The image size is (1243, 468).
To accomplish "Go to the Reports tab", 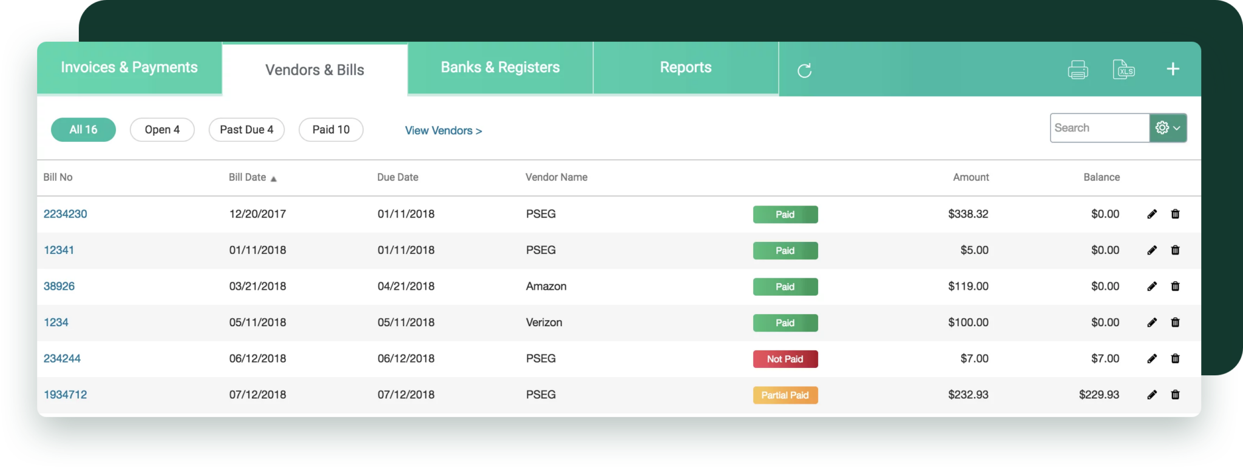I will (x=685, y=68).
